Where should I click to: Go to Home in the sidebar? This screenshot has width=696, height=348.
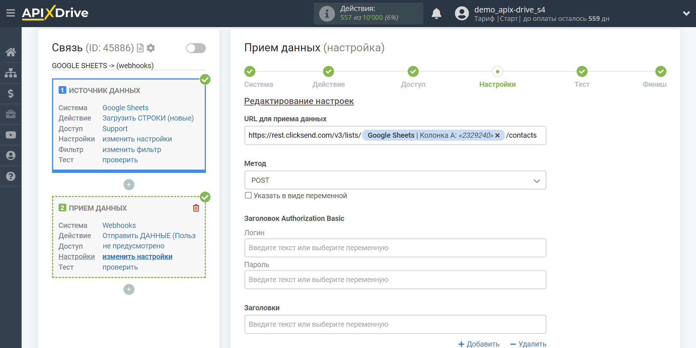click(11, 52)
